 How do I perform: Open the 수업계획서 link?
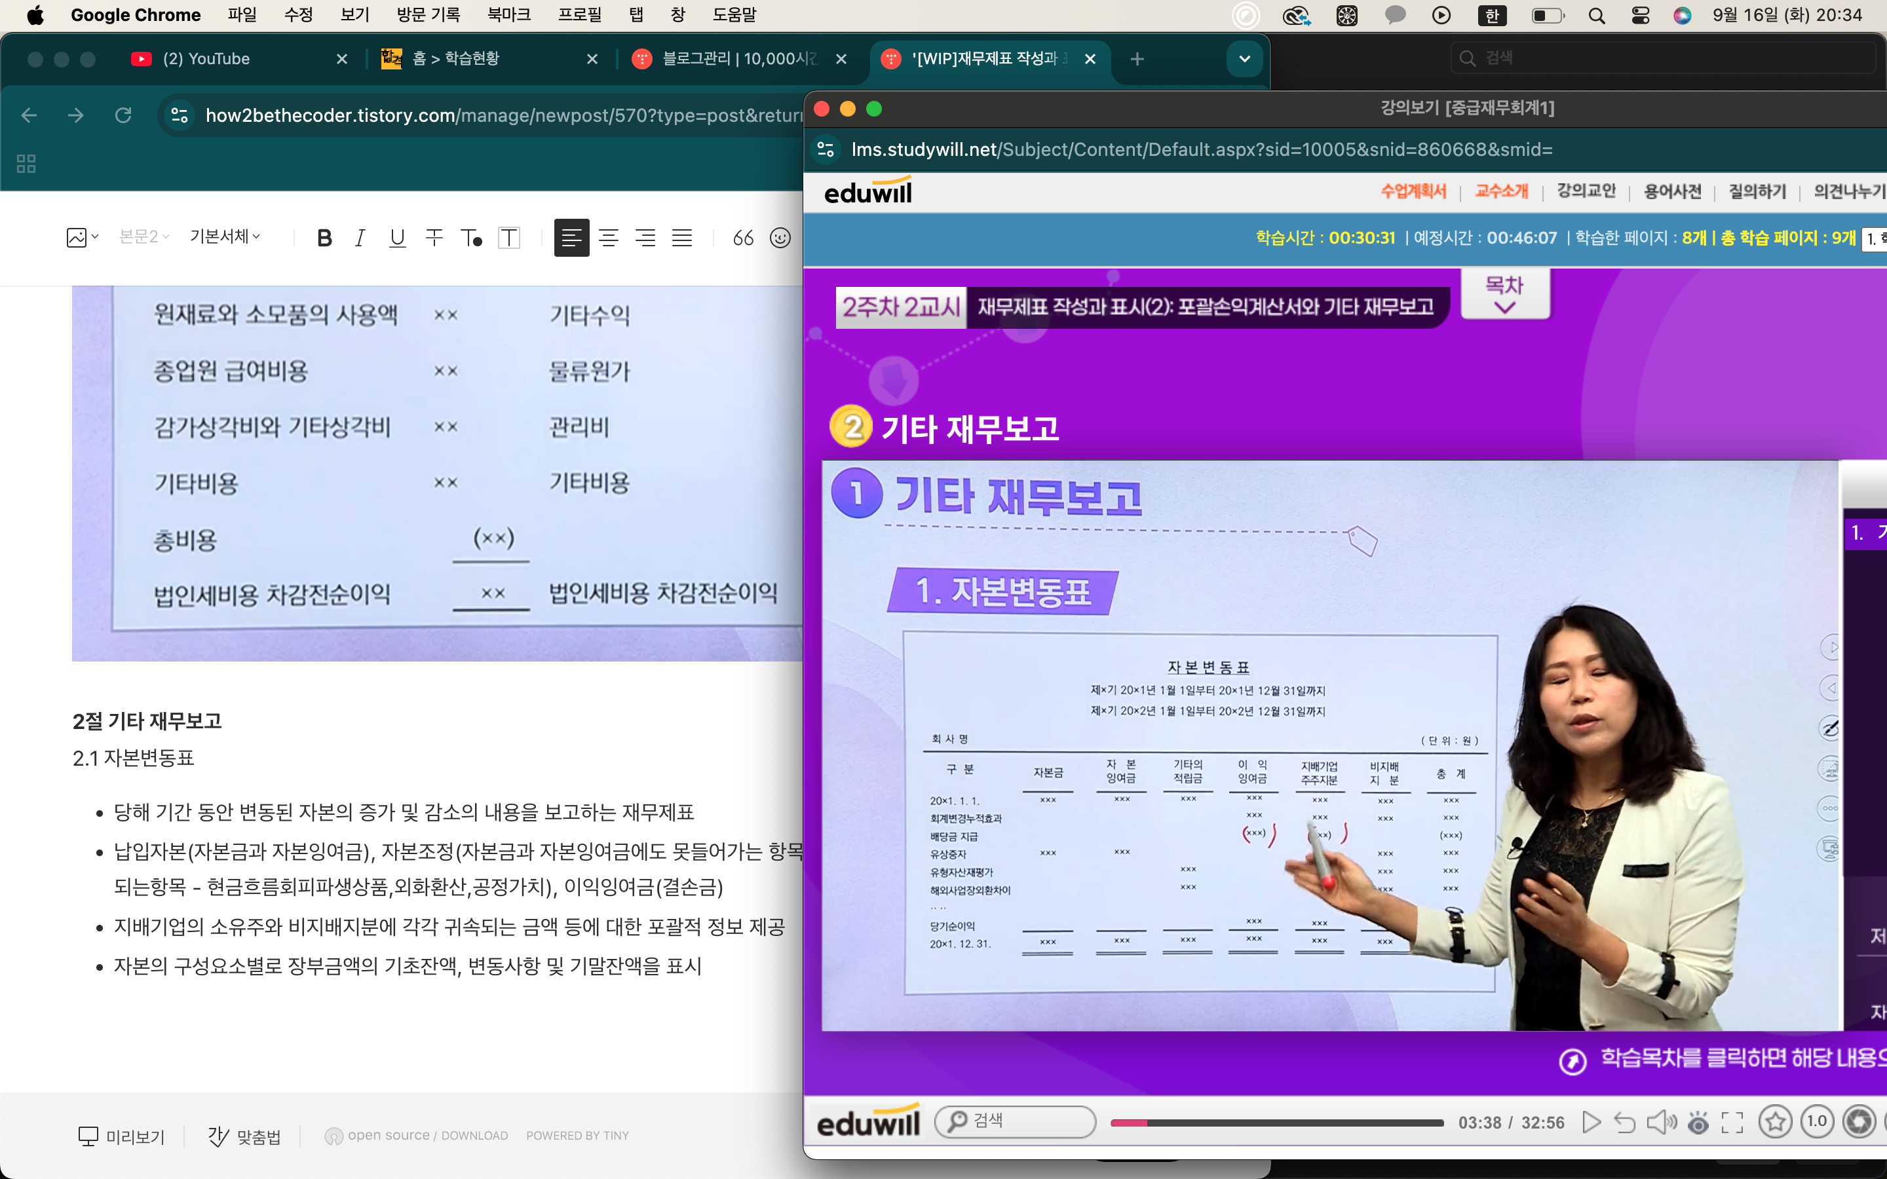pyautogui.click(x=1413, y=191)
